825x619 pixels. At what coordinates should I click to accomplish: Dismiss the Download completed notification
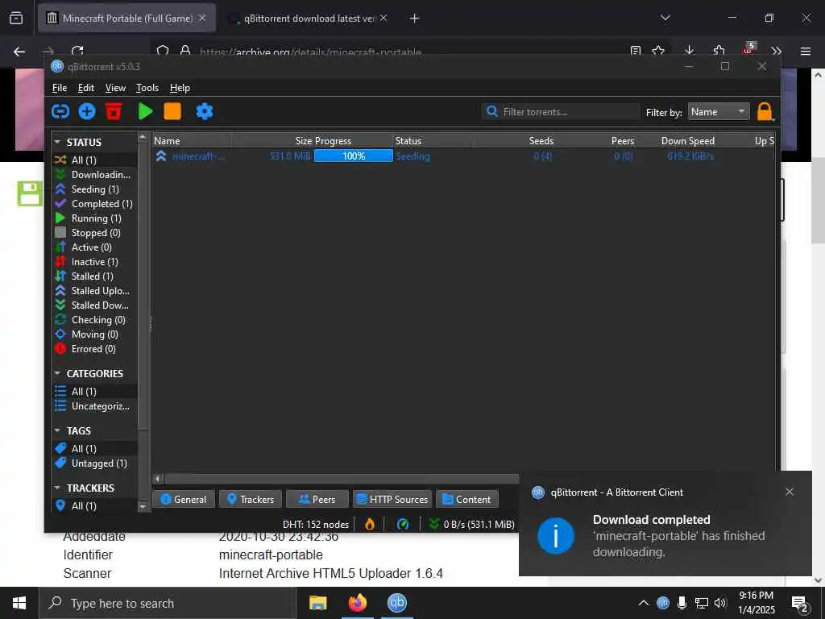pyautogui.click(x=790, y=492)
